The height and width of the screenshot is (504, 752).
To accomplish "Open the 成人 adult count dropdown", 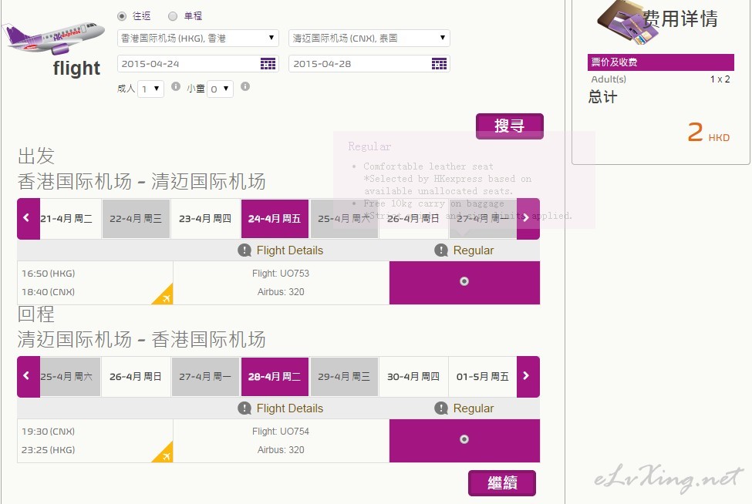I will [x=150, y=89].
